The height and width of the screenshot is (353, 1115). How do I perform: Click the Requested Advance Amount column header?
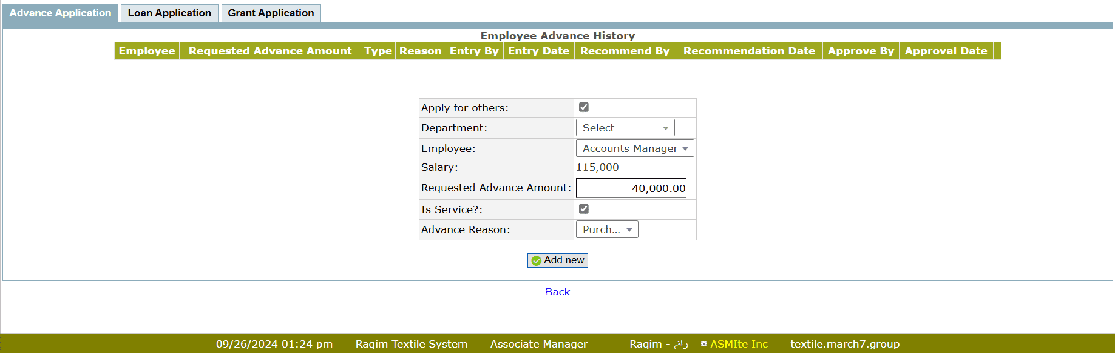pos(270,51)
